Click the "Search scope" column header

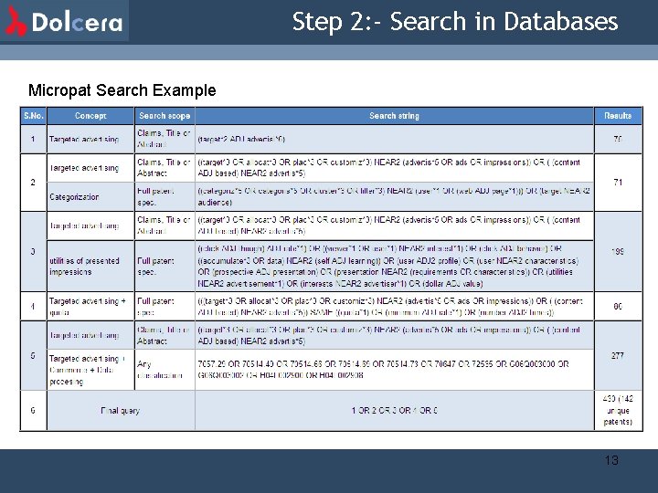coord(164,116)
